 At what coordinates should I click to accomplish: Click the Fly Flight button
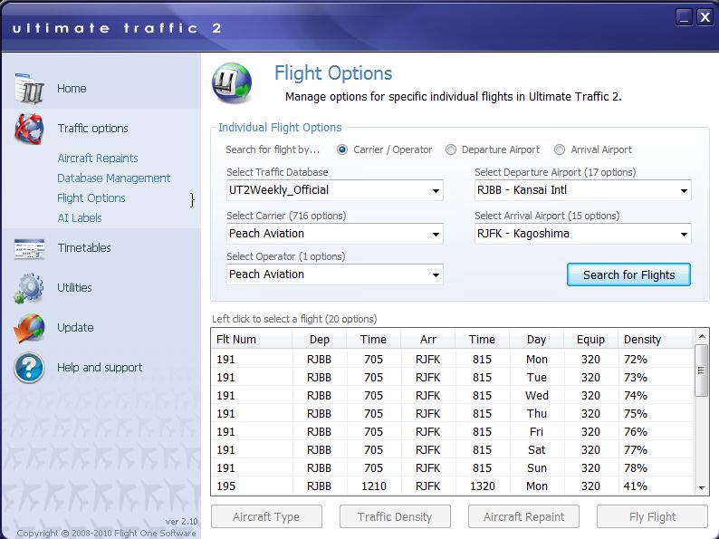(652, 517)
